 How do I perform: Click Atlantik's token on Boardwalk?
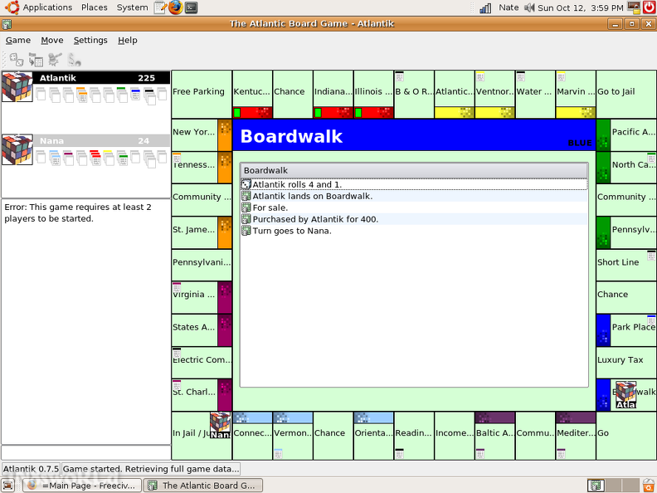coord(625,394)
